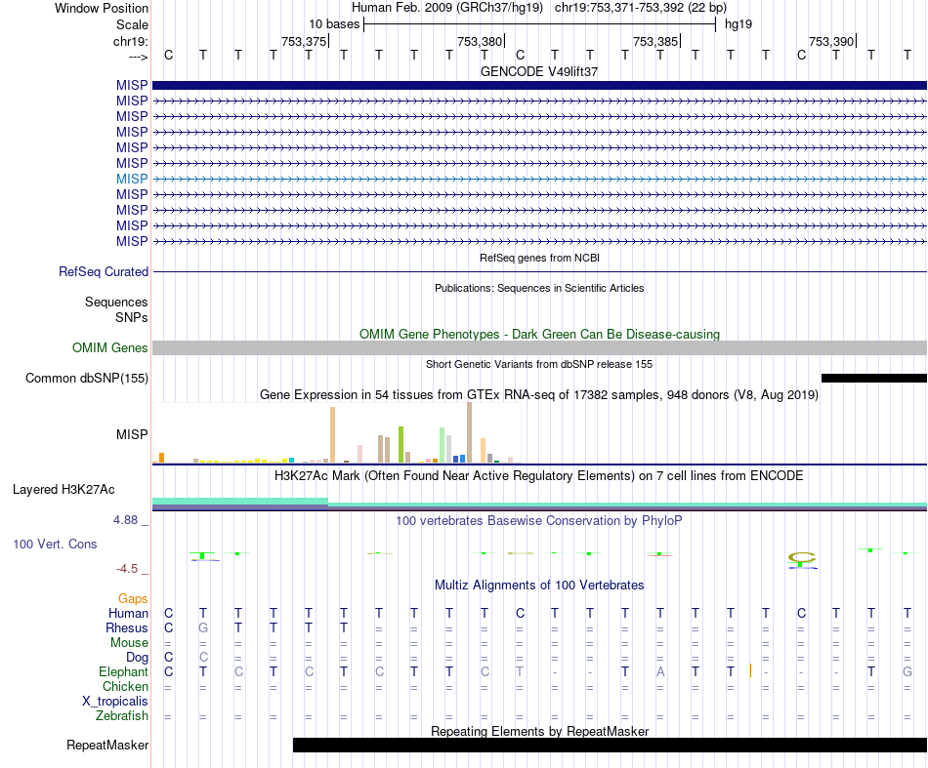This screenshot has width=928, height=768.
Task: Open Publications: Sequences in Scientific Articles title
Action: click(x=539, y=288)
